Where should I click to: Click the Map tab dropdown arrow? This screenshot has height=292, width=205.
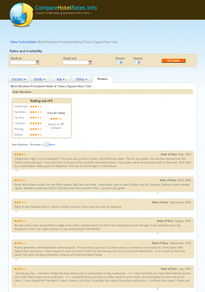[x=64, y=80]
